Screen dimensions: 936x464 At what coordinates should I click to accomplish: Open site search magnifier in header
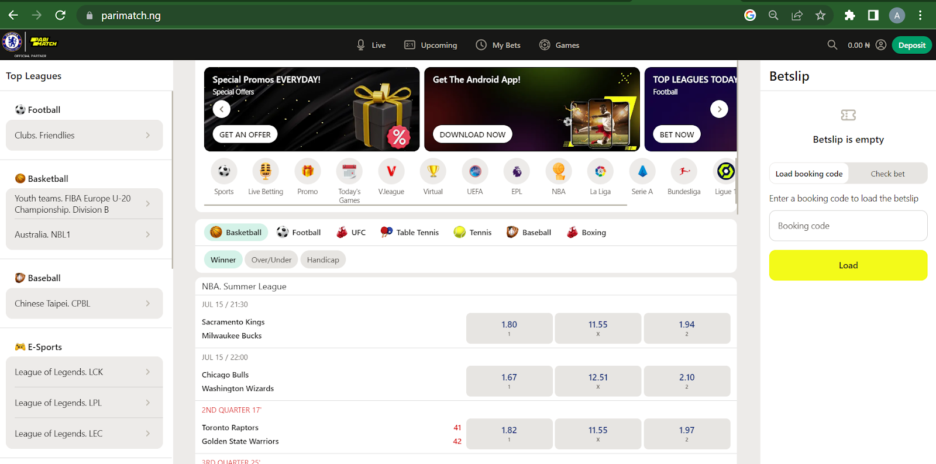[832, 44]
